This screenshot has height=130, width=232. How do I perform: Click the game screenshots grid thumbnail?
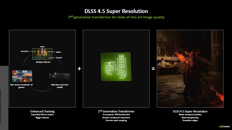click(x=22, y=76)
